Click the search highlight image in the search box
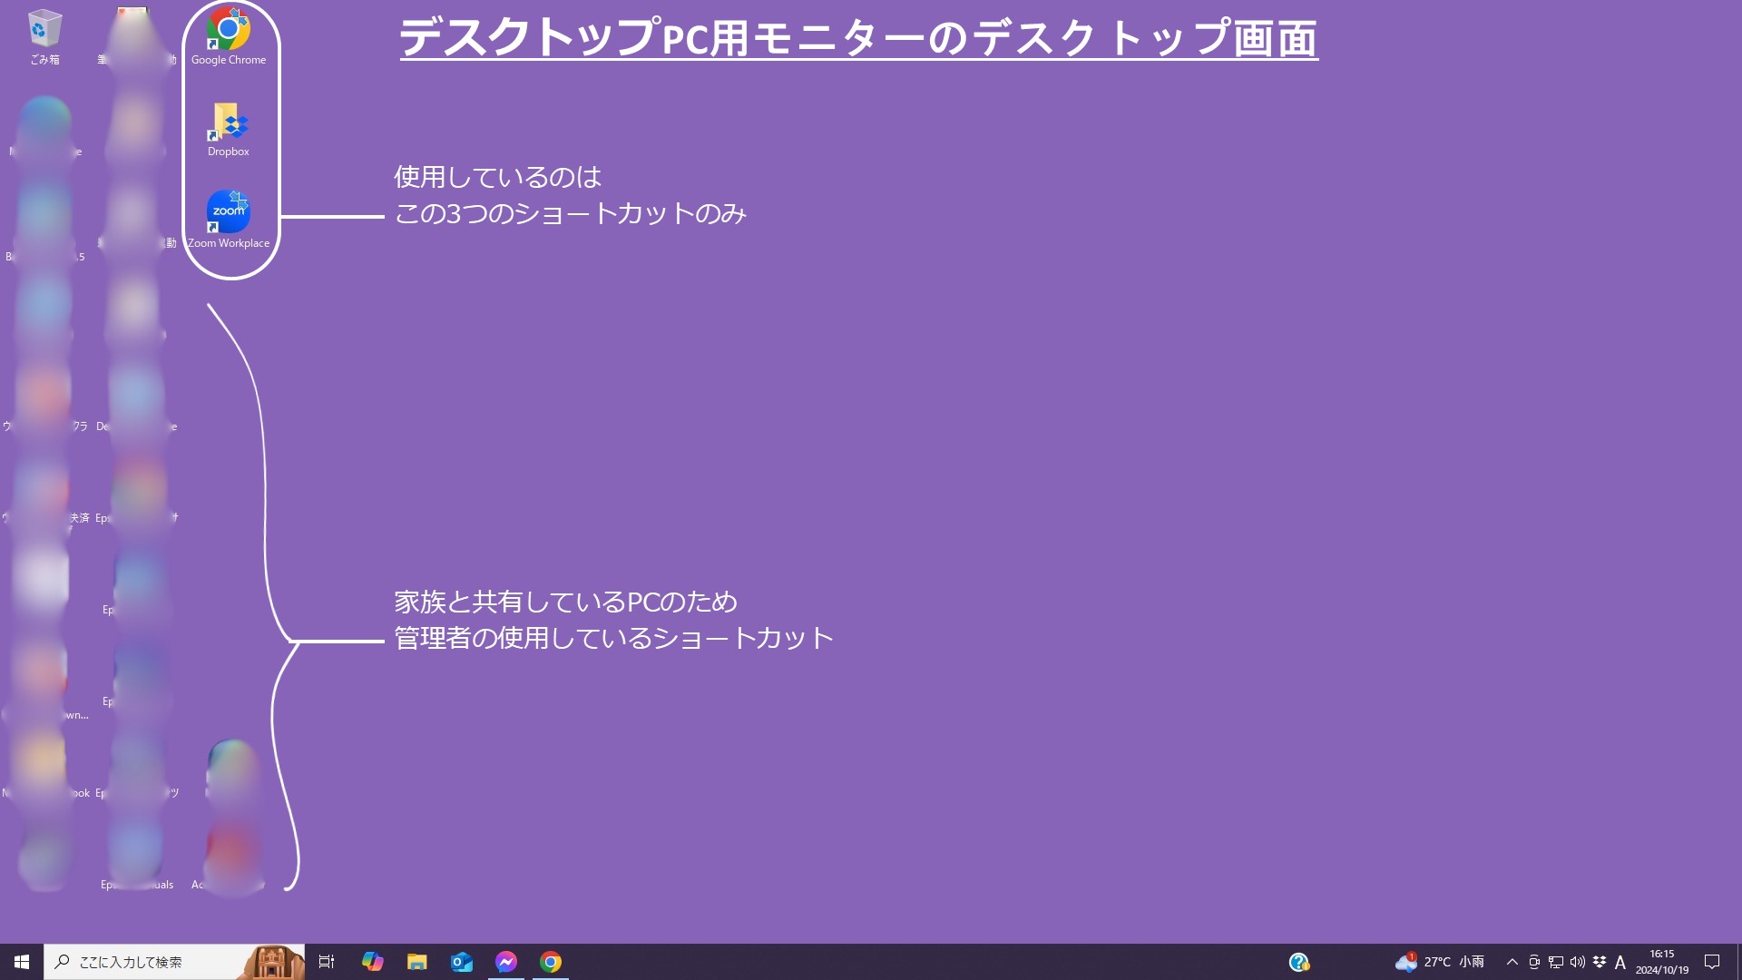This screenshot has width=1742, height=980. click(x=272, y=962)
